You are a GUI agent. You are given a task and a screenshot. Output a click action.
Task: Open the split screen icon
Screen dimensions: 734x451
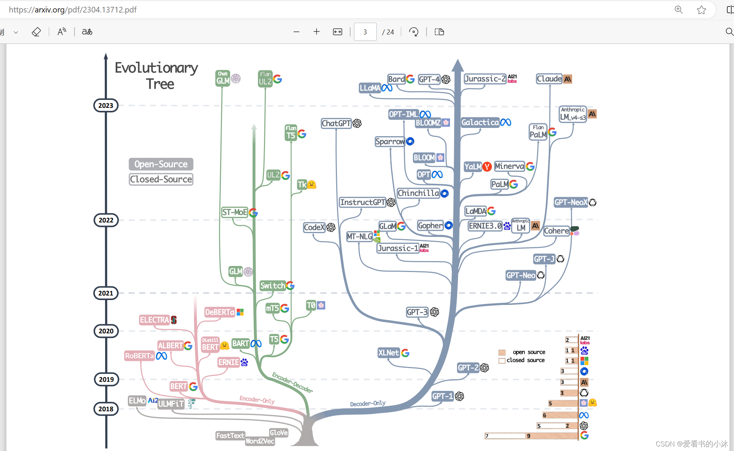click(x=730, y=10)
